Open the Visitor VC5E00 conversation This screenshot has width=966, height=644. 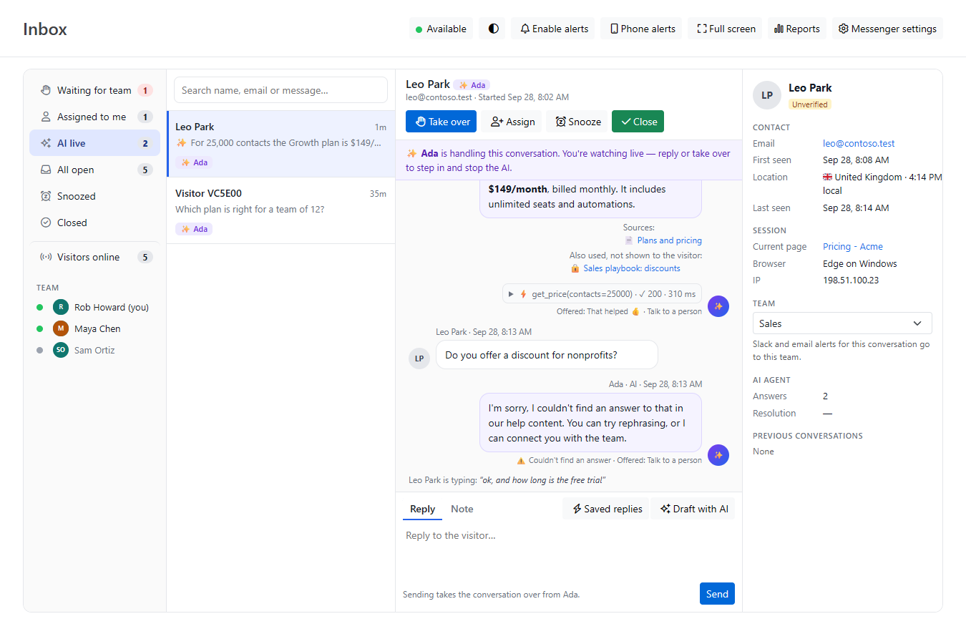(280, 210)
